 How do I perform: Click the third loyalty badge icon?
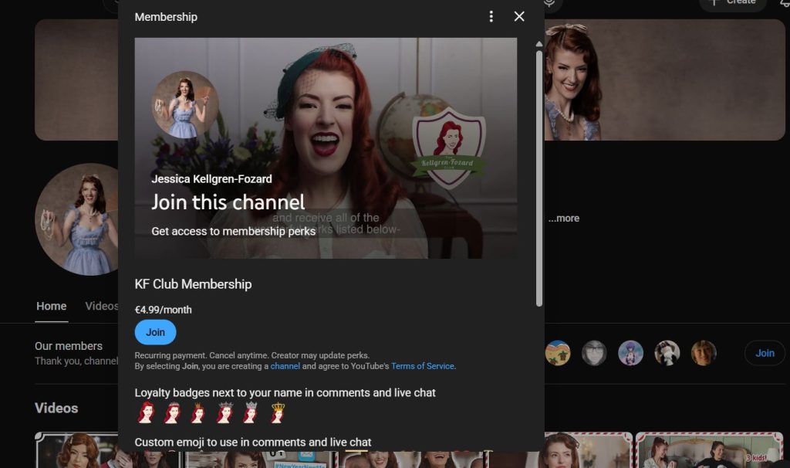pyautogui.click(x=198, y=412)
